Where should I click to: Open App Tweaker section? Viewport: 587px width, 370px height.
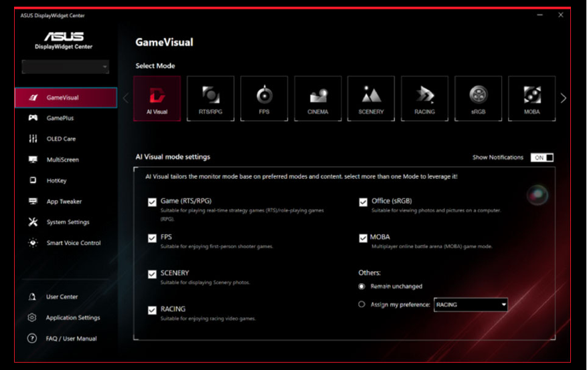tap(66, 201)
